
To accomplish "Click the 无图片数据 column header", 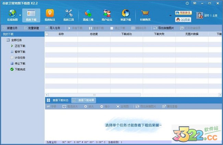I will (x=192, y=34).
